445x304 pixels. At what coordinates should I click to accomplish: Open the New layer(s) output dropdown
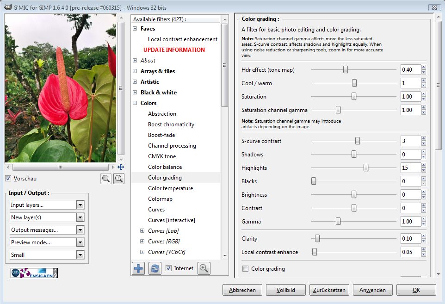(x=47, y=217)
